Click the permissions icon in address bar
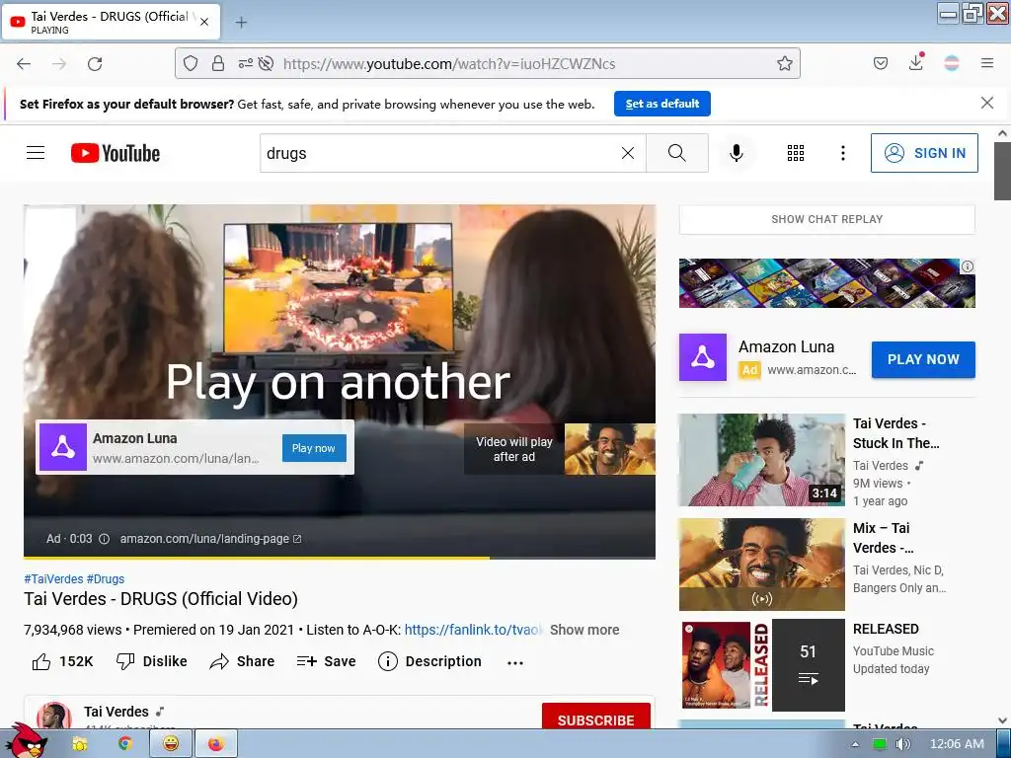Viewport: 1011px width, 758px height. (245, 63)
